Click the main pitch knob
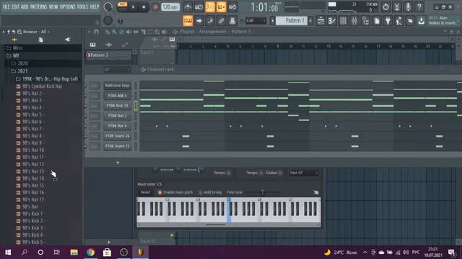 (108, 21)
